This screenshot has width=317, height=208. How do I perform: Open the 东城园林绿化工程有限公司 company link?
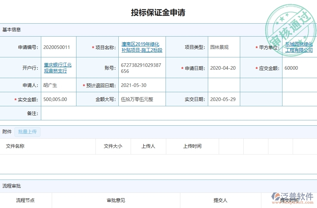[298, 46]
